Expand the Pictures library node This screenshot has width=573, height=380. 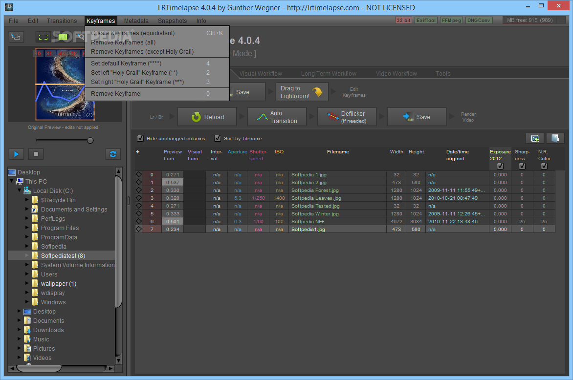click(x=20, y=348)
